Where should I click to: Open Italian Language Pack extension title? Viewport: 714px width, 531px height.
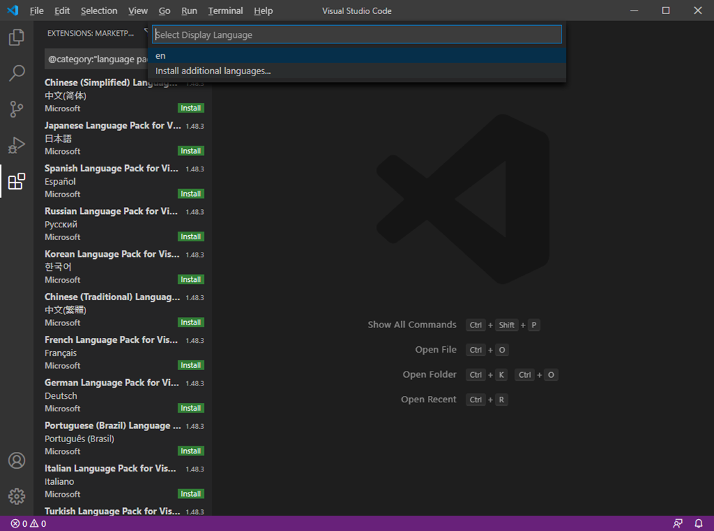(110, 468)
